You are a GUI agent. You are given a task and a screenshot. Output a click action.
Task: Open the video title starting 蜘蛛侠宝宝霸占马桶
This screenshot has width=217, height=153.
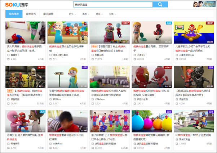[x=151, y=49]
